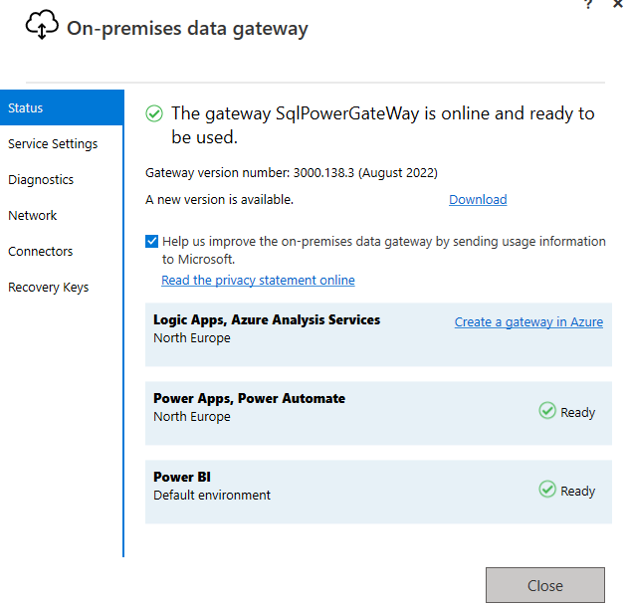Close the window with the X icon

pyautogui.click(x=618, y=4)
